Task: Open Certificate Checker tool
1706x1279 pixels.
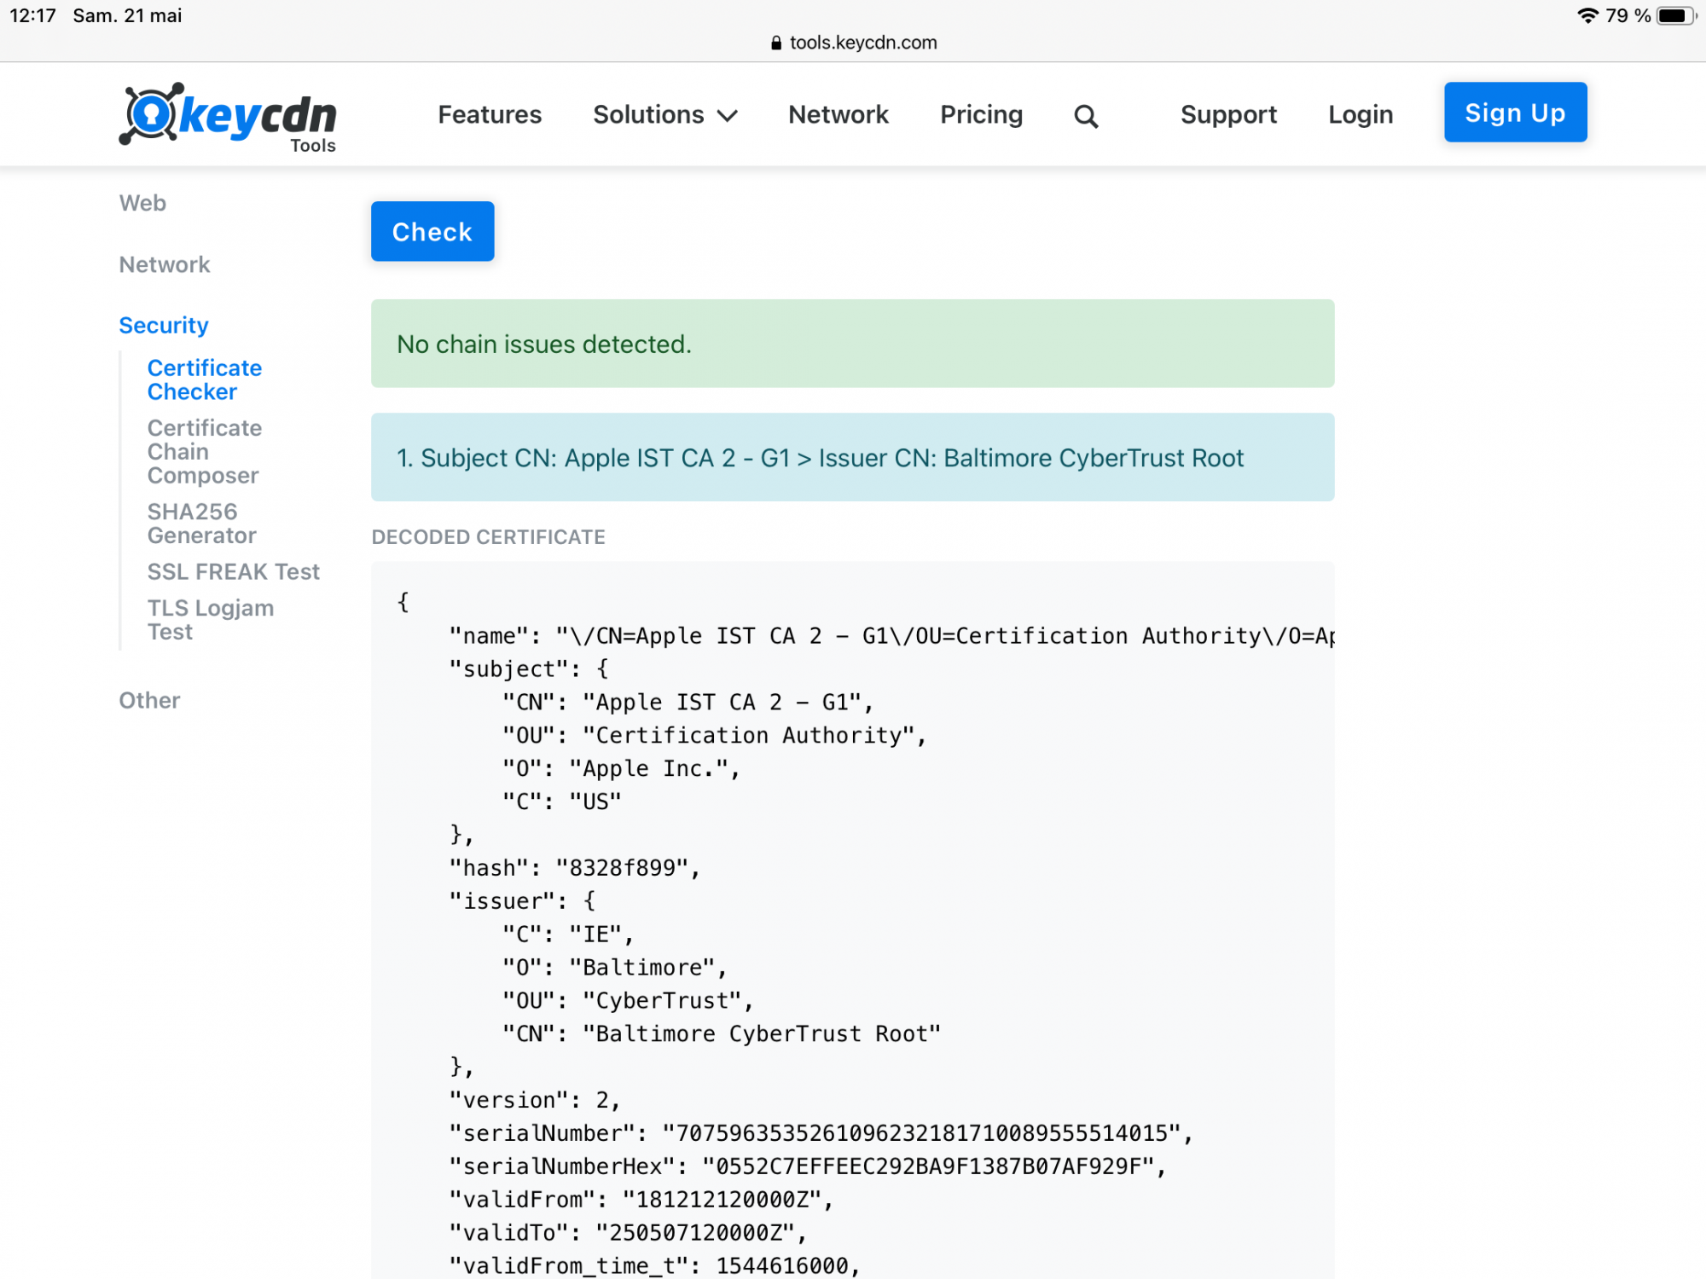Action: click(205, 379)
